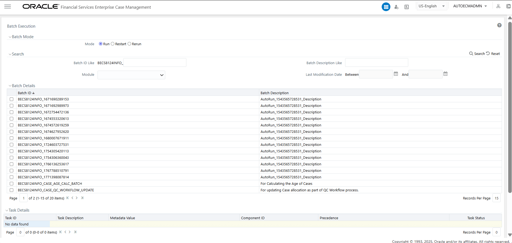Collapse the Batch Mode section

coord(10,37)
